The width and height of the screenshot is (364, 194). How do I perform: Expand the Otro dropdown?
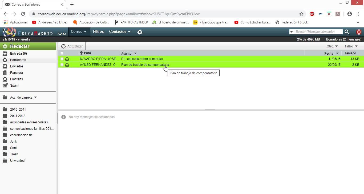(x=332, y=46)
